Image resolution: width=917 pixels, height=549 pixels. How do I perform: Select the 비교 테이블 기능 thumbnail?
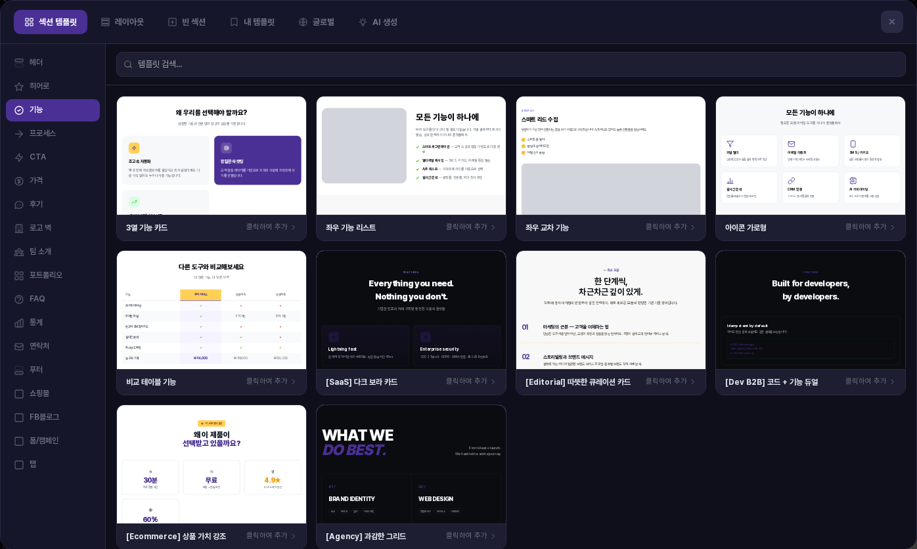pos(212,310)
